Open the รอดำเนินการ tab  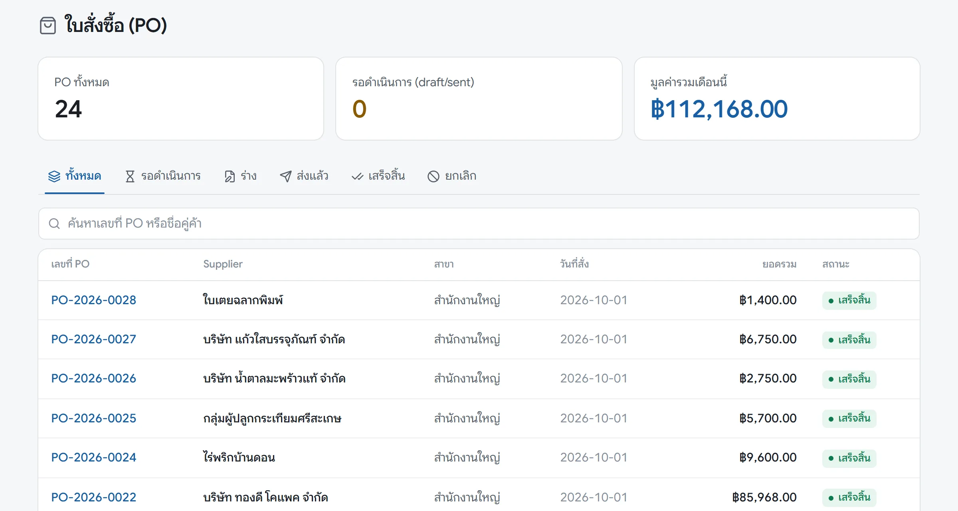pos(163,176)
